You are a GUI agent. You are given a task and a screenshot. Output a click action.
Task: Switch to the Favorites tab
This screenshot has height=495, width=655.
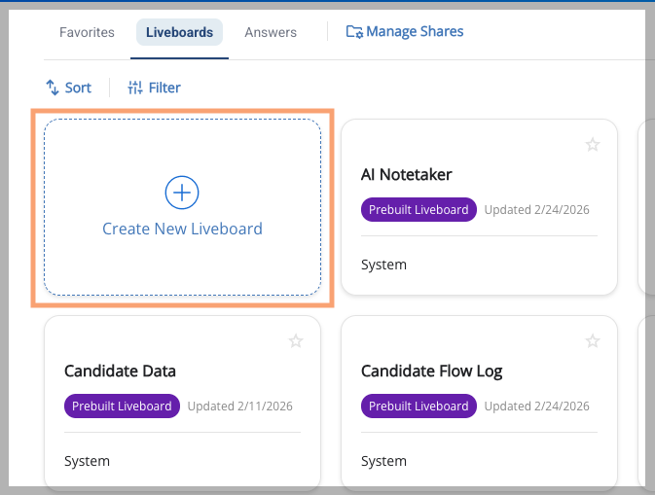tap(87, 32)
